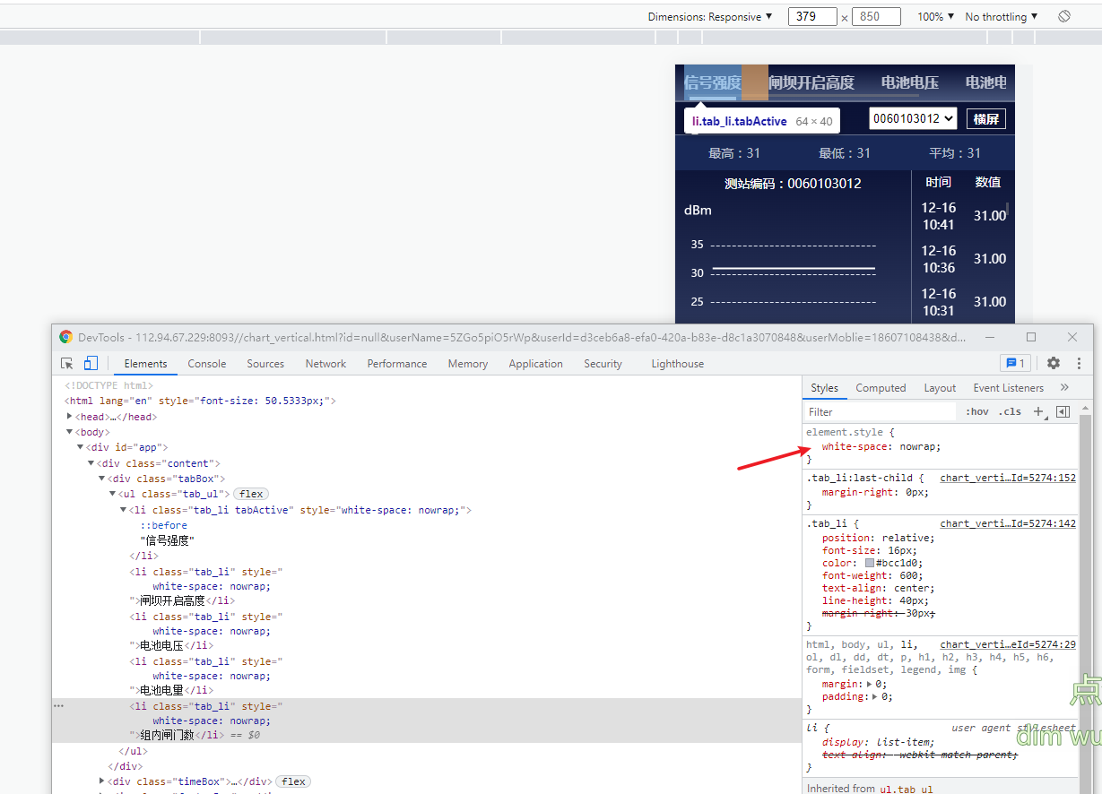
Task: Show more Styles pane tabs chevron
Action: pyautogui.click(x=1064, y=387)
